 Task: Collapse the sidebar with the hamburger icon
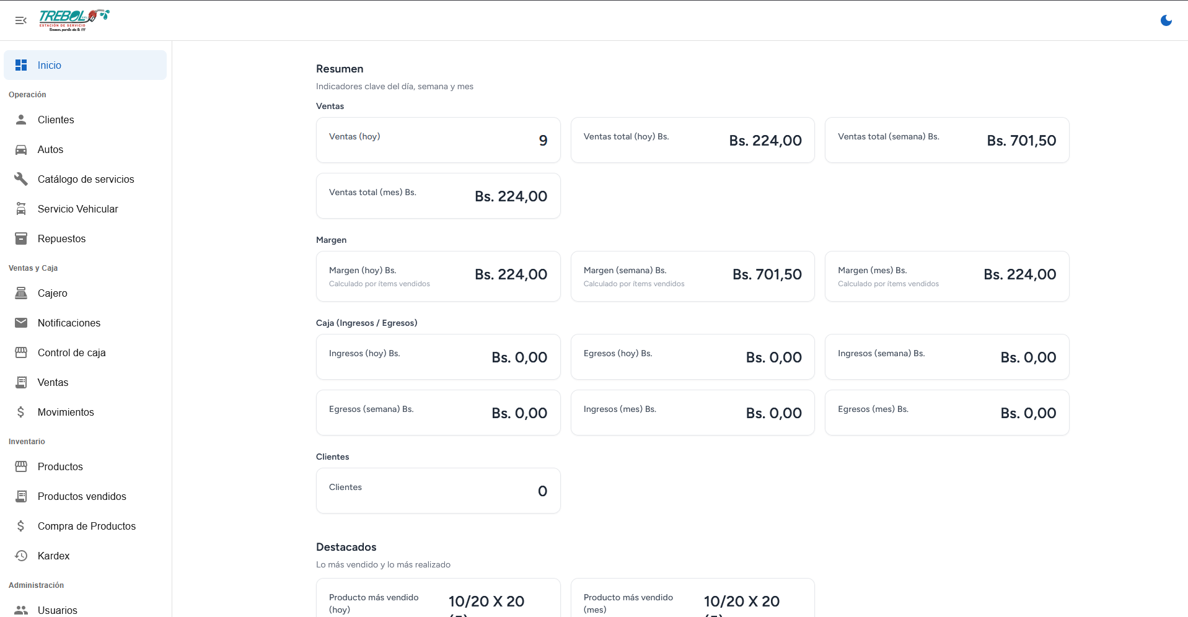[x=21, y=20]
